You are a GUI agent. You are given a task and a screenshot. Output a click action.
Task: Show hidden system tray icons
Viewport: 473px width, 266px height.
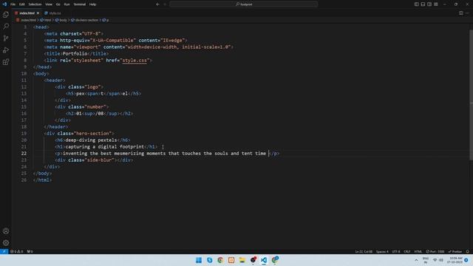click(416, 260)
